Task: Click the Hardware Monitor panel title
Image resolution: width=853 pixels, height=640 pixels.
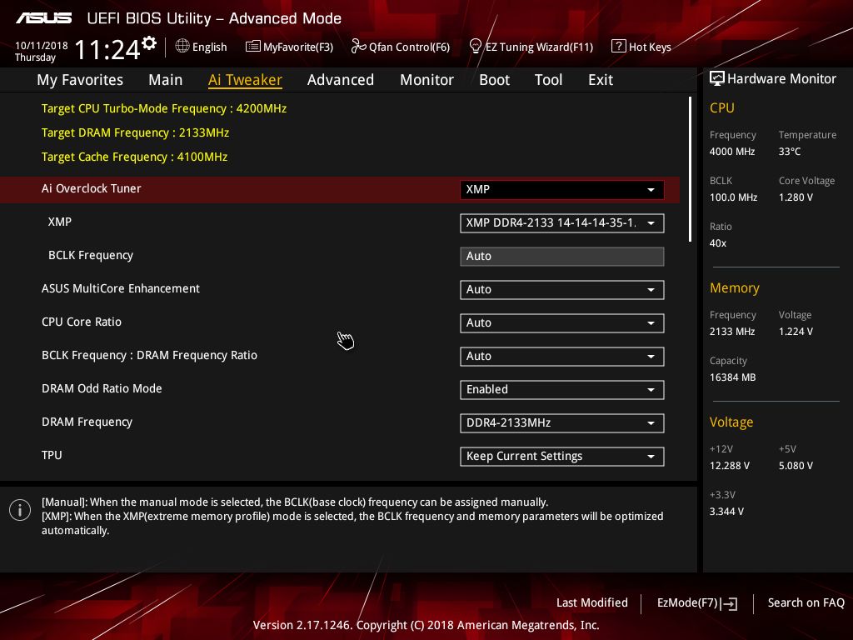Action: coord(781,79)
